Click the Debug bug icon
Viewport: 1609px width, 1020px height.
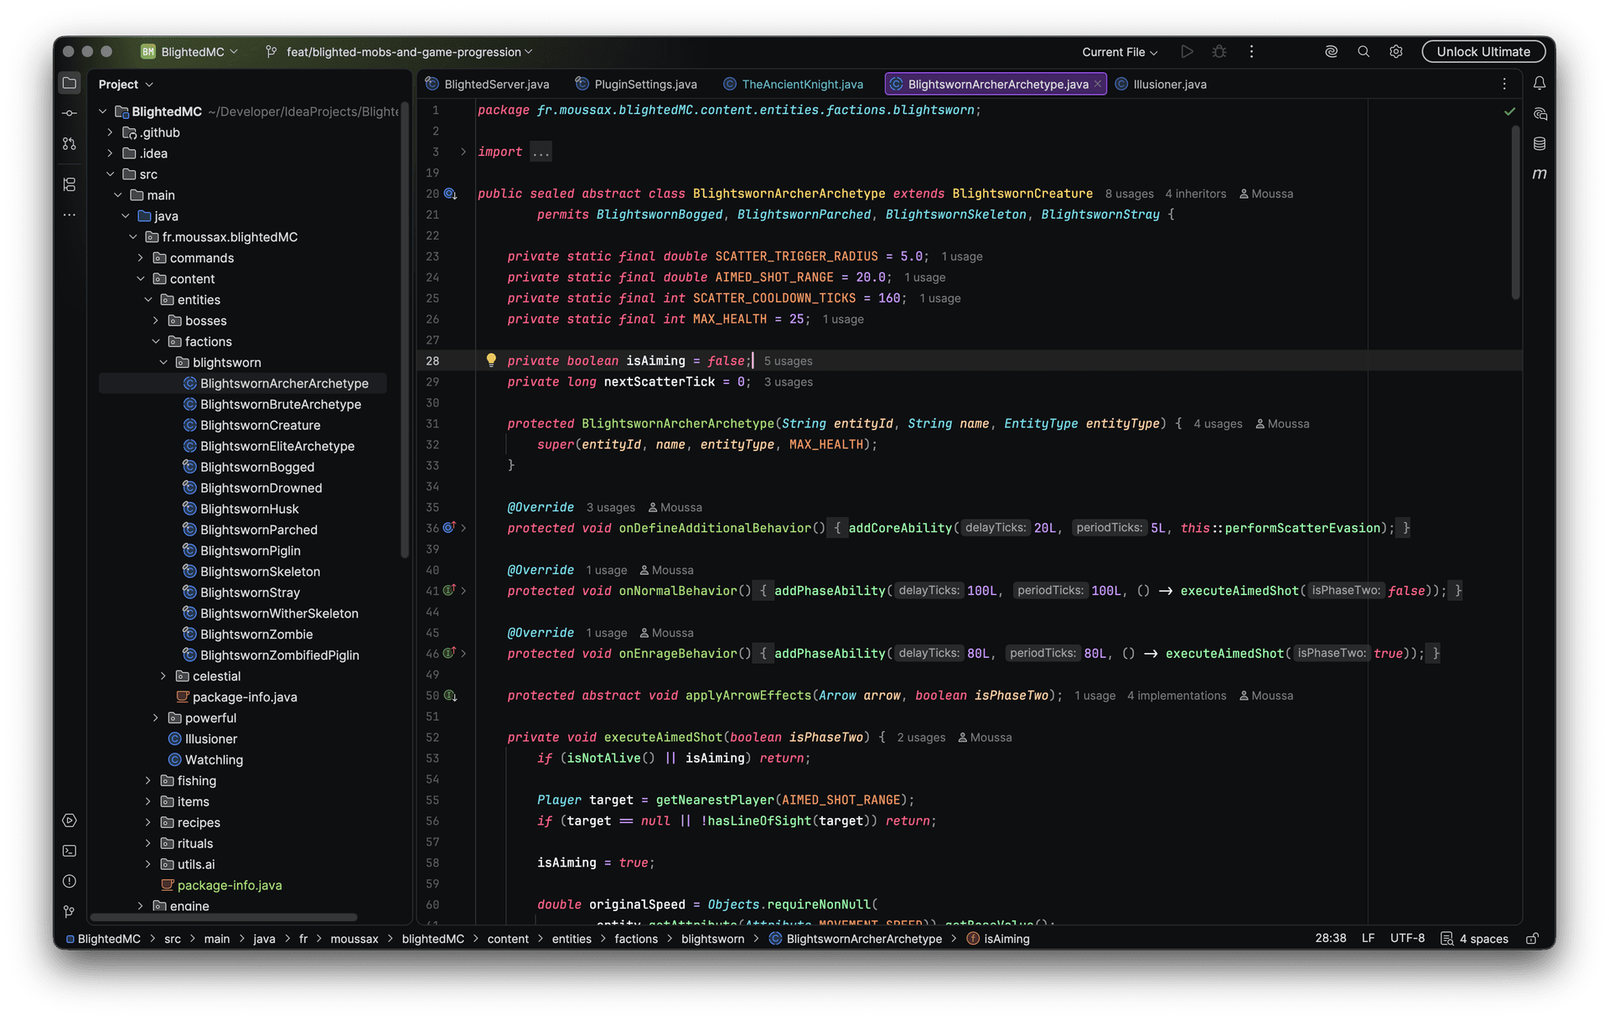click(1219, 52)
